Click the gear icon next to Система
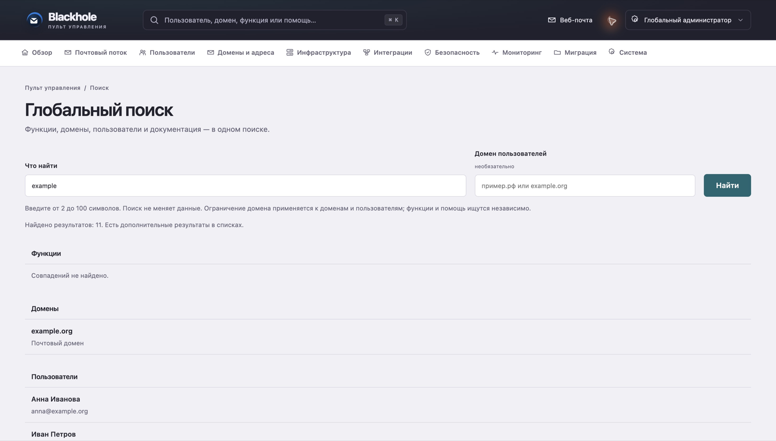The image size is (776, 441). coord(612,52)
